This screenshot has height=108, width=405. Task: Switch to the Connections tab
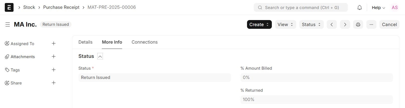(144, 42)
